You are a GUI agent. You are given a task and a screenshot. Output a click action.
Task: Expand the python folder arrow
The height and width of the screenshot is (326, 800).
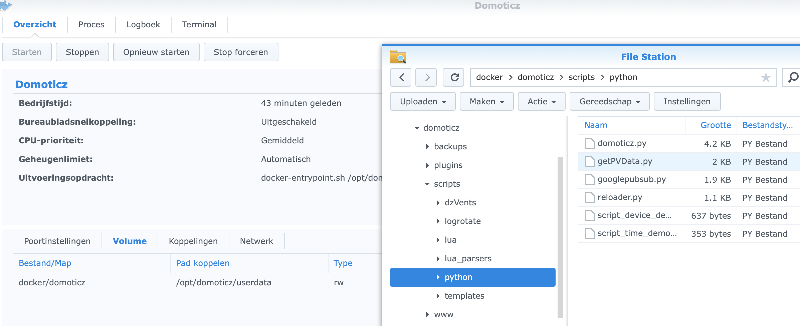tap(438, 277)
